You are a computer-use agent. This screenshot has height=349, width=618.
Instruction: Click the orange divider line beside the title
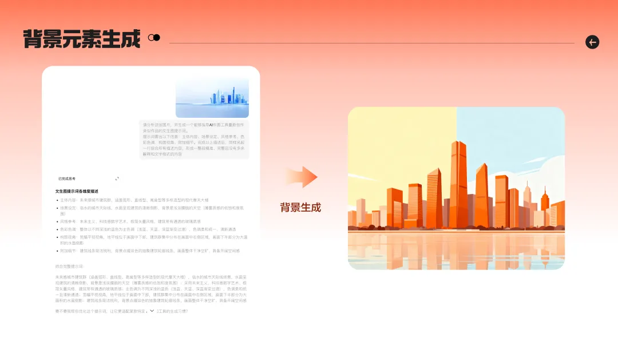372,42
